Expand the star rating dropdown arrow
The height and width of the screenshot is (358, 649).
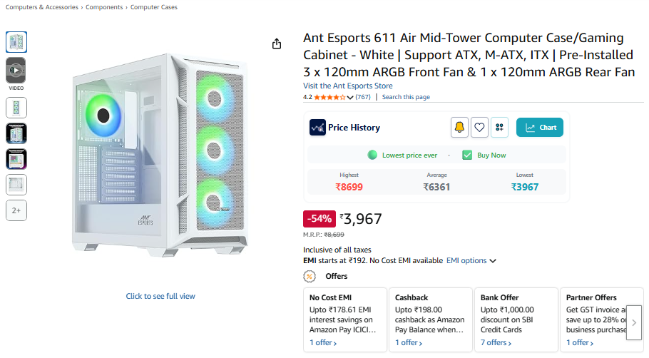350,97
